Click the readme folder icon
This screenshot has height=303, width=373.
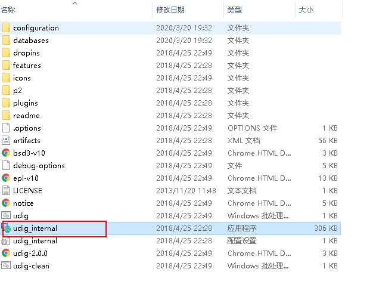pyautogui.click(x=6, y=116)
